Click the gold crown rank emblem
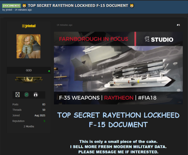The height and width of the screenshot is (155, 188). (x=29, y=80)
